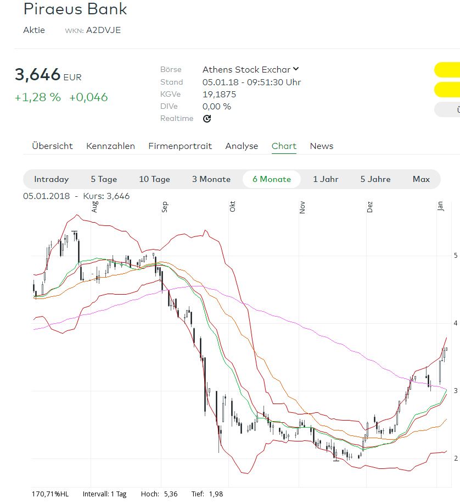Click the +0,046 absolute change

[x=88, y=97]
